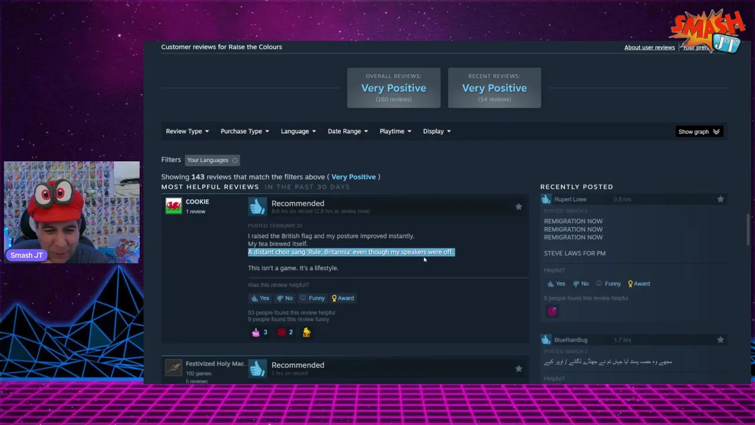
Task: Open the Display dropdown
Action: pyautogui.click(x=437, y=131)
